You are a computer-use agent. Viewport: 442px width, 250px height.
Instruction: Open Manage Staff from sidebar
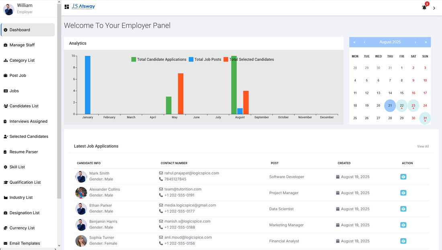point(22,45)
